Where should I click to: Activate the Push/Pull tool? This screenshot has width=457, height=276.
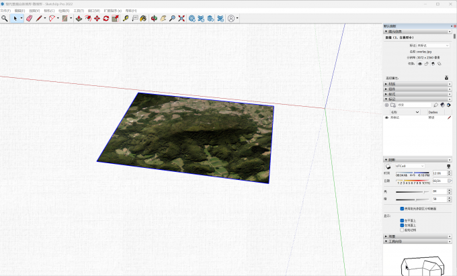[79, 18]
